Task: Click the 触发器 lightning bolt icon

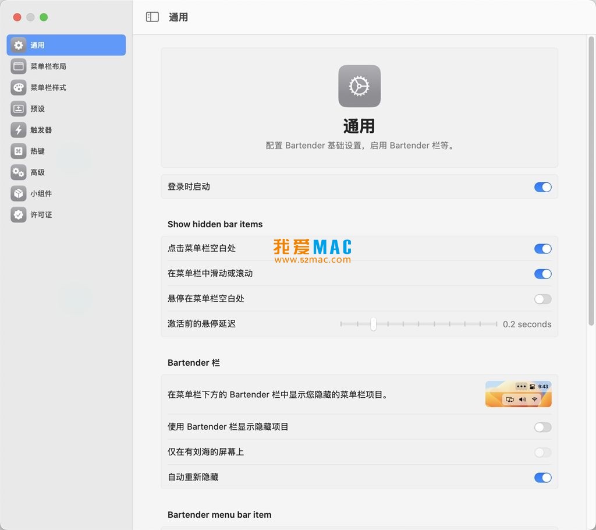Action: [19, 130]
